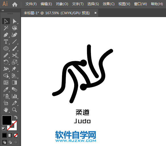Close the 未标题-1 document tab

click(x=96, y=13)
